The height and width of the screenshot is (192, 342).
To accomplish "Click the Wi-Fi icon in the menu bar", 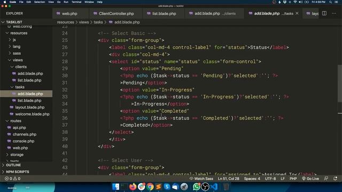I will point(295,2).
